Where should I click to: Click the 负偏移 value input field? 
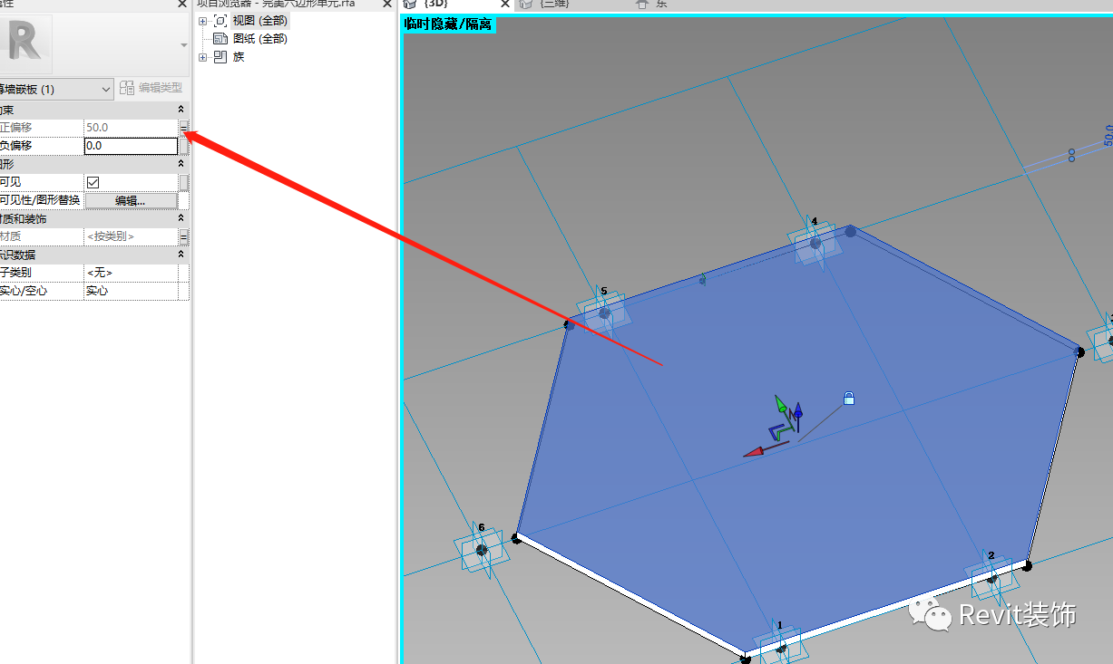[x=131, y=146]
